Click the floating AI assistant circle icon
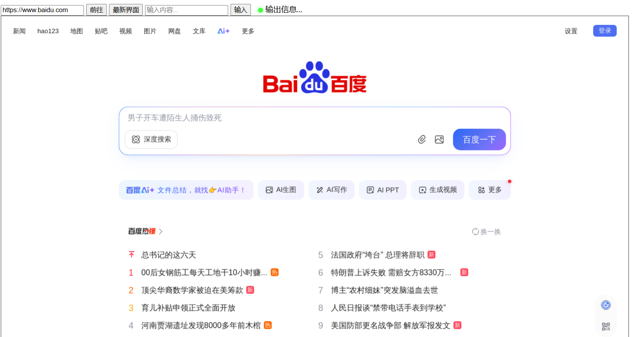632x337 pixels. point(606,305)
